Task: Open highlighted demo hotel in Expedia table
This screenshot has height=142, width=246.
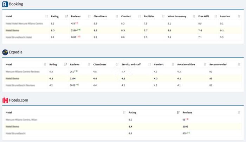Action: click(12, 78)
